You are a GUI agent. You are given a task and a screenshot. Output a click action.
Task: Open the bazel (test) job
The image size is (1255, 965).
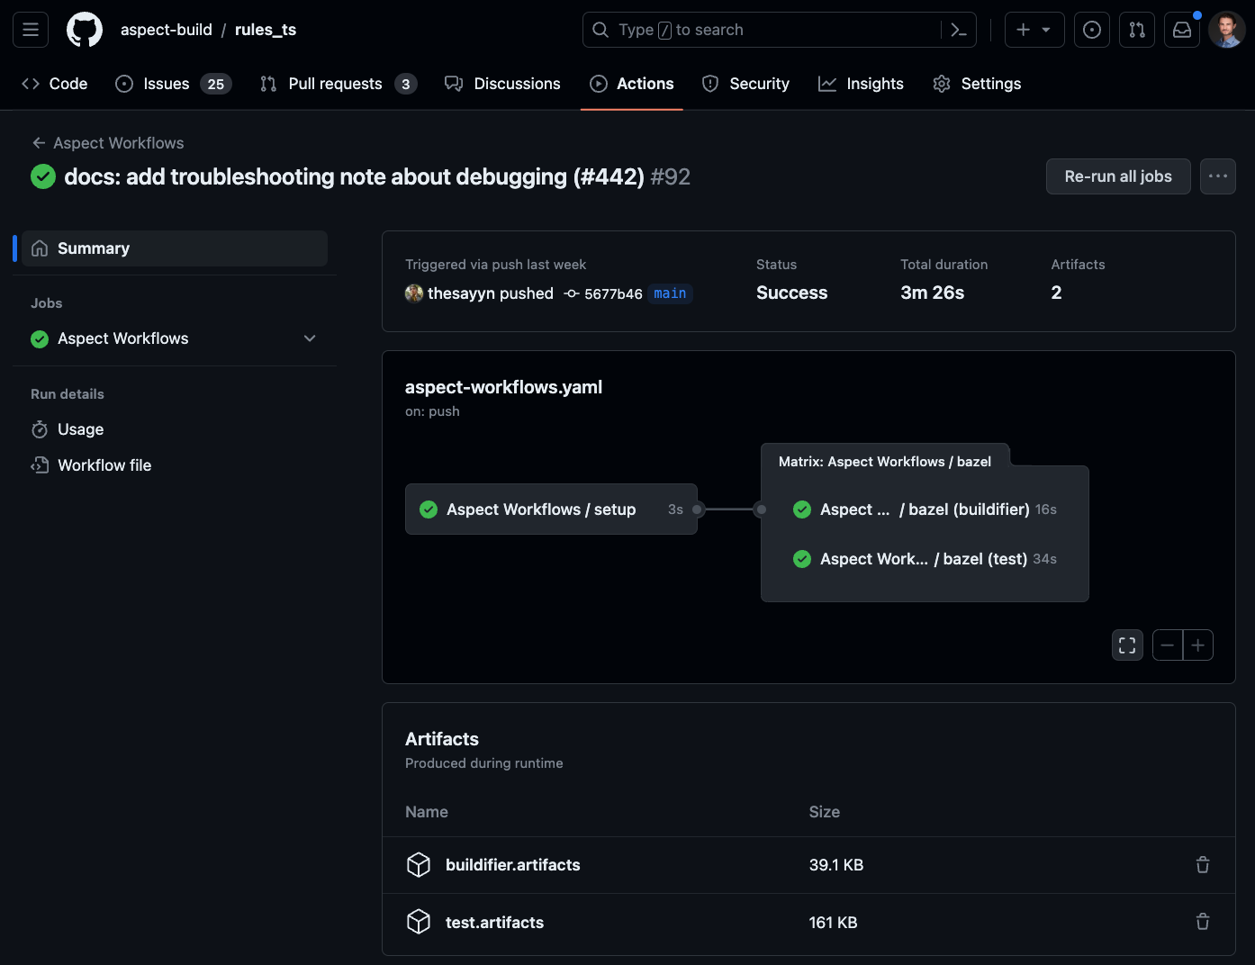point(925,559)
